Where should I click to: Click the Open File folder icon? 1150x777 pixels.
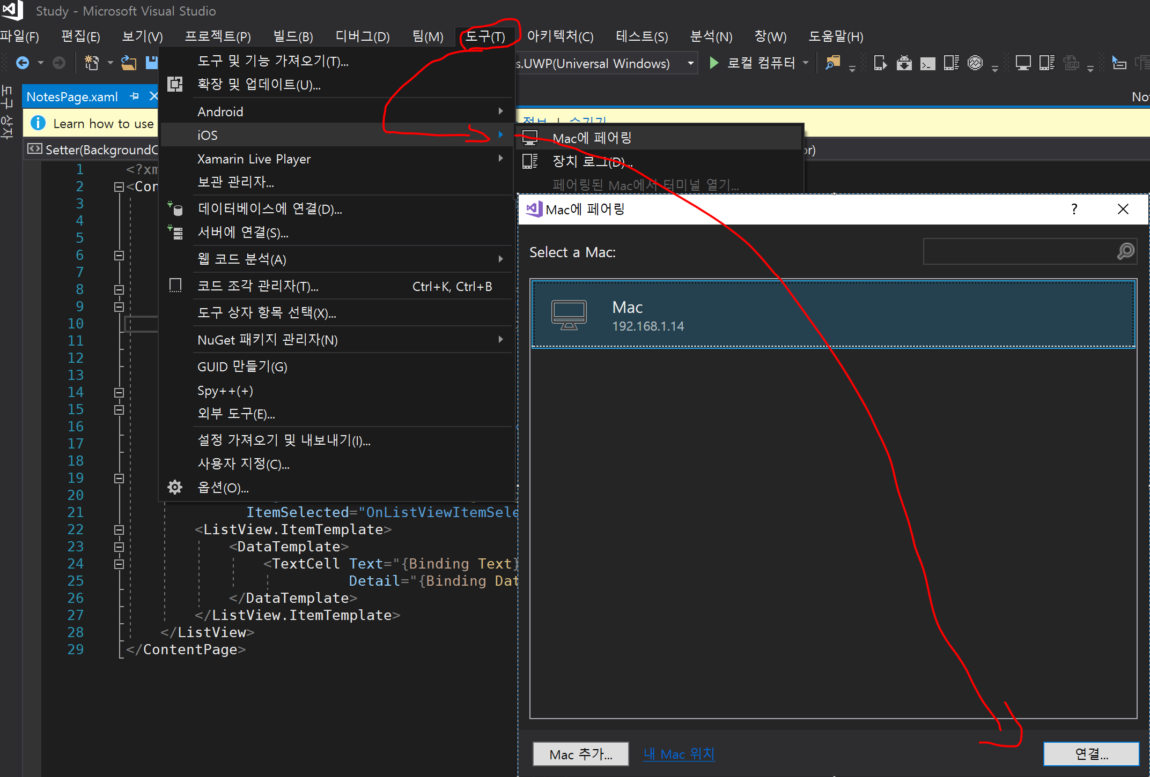pos(128,63)
